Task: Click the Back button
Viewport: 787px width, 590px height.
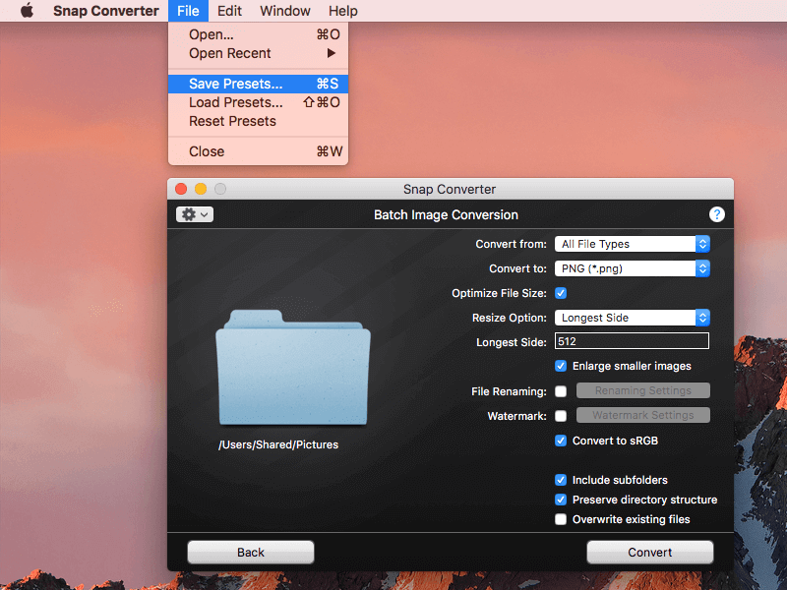Action: pyautogui.click(x=251, y=553)
